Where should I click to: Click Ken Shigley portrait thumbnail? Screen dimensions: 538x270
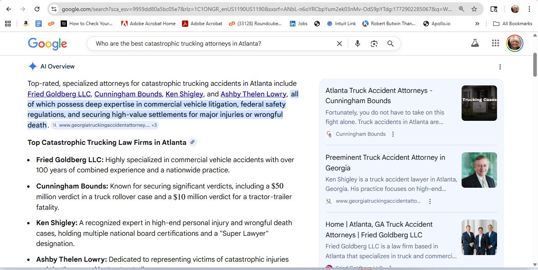coord(479,170)
